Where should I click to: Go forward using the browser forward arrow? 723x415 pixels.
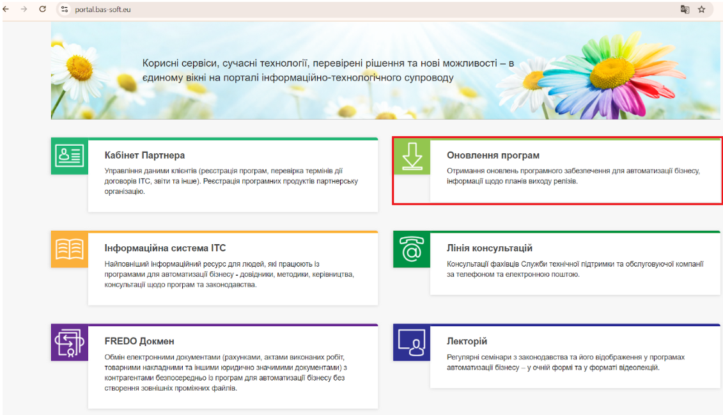tap(24, 10)
